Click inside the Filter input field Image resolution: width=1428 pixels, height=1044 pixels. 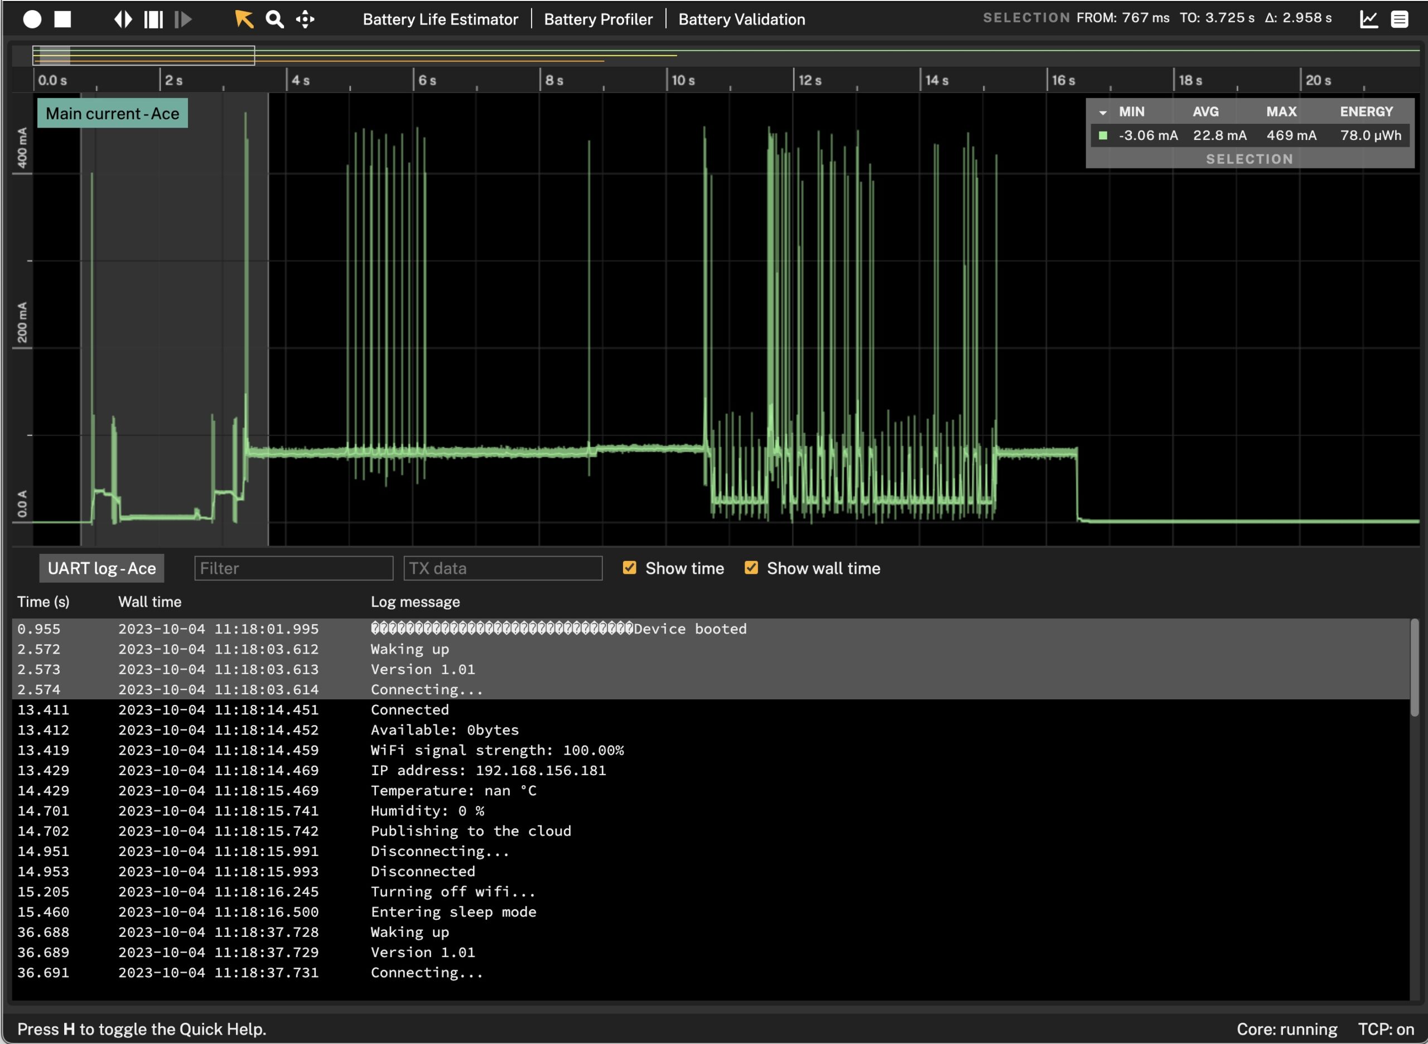293,568
